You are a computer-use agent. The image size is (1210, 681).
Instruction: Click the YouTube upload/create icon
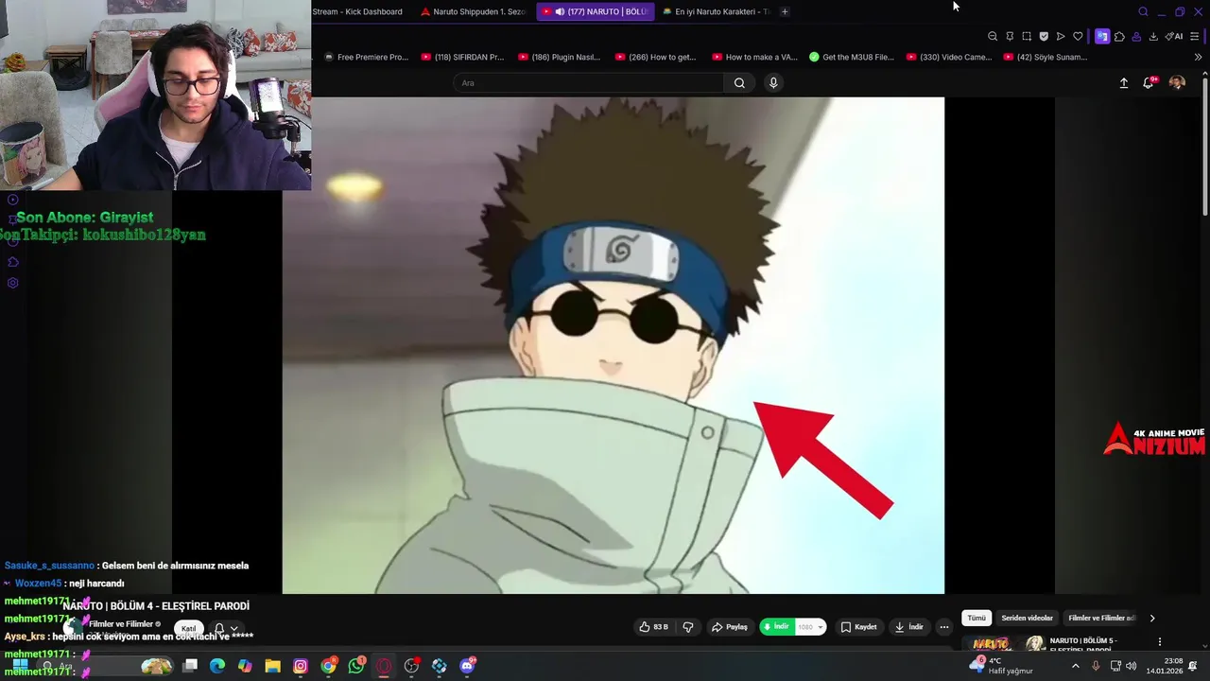[1124, 83]
